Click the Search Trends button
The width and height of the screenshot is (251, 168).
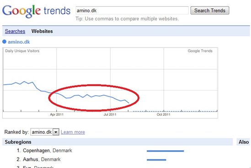point(210,10)
